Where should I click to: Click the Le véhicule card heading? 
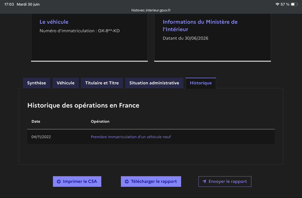[x=54, y=22]
